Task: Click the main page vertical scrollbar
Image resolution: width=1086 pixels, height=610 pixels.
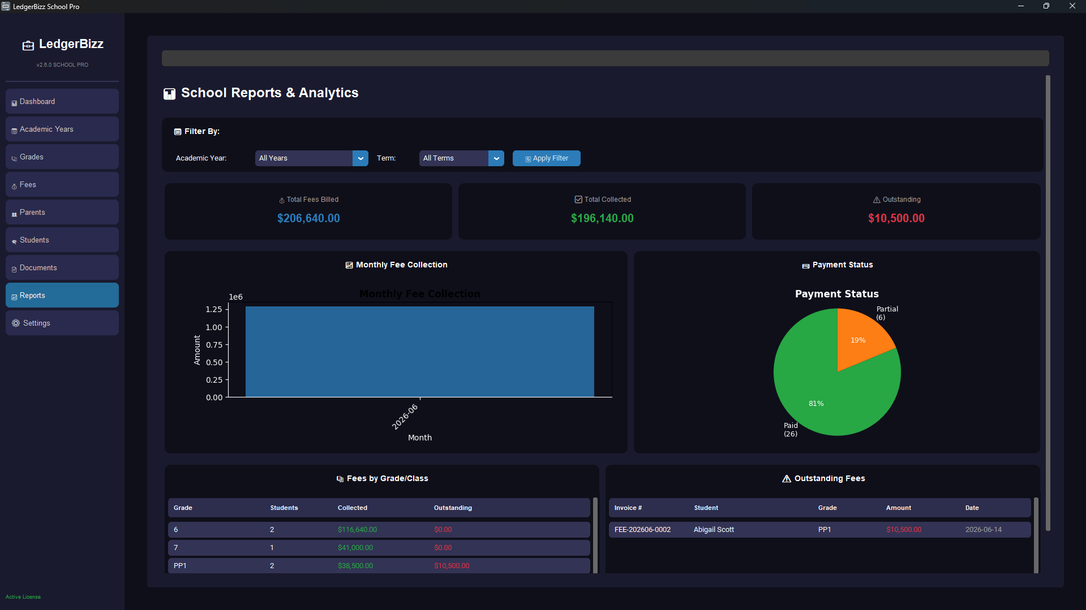Action: [1048, 303]
